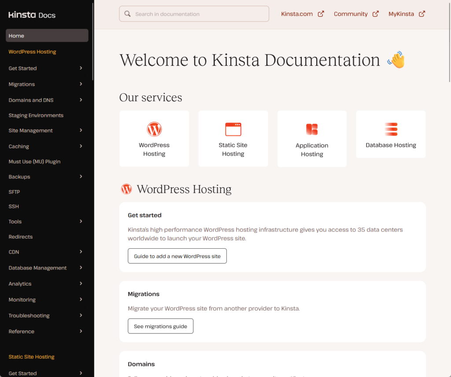451x377 pixels.
Task: Click Caching label in sidebar
Action: click(18, 146)
